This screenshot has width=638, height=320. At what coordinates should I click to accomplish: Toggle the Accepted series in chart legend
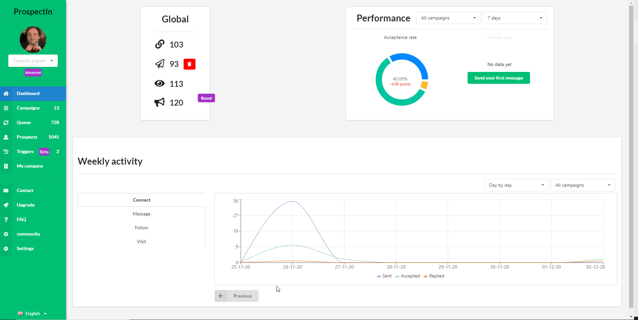(408, 276)
